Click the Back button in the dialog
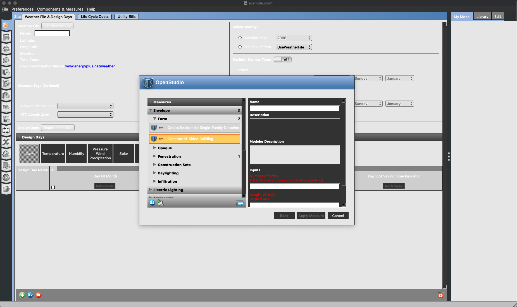 pyautogui.click(x=284, y=216)
